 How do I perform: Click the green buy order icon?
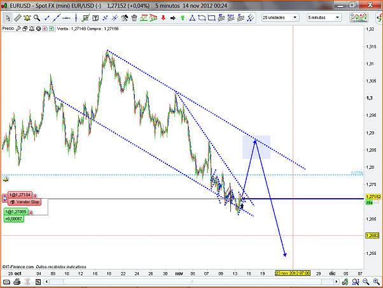pos(52,29)
